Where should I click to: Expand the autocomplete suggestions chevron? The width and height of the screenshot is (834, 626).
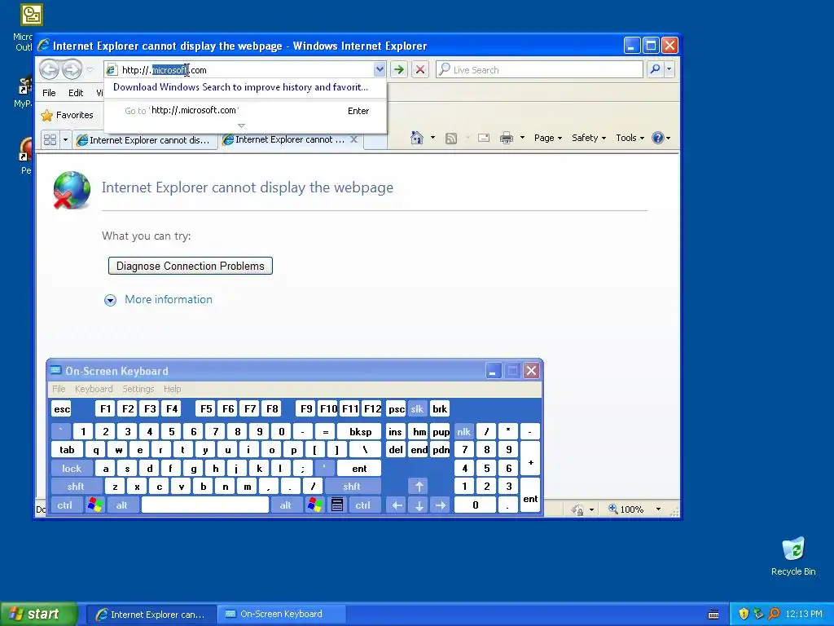(241, 126)
